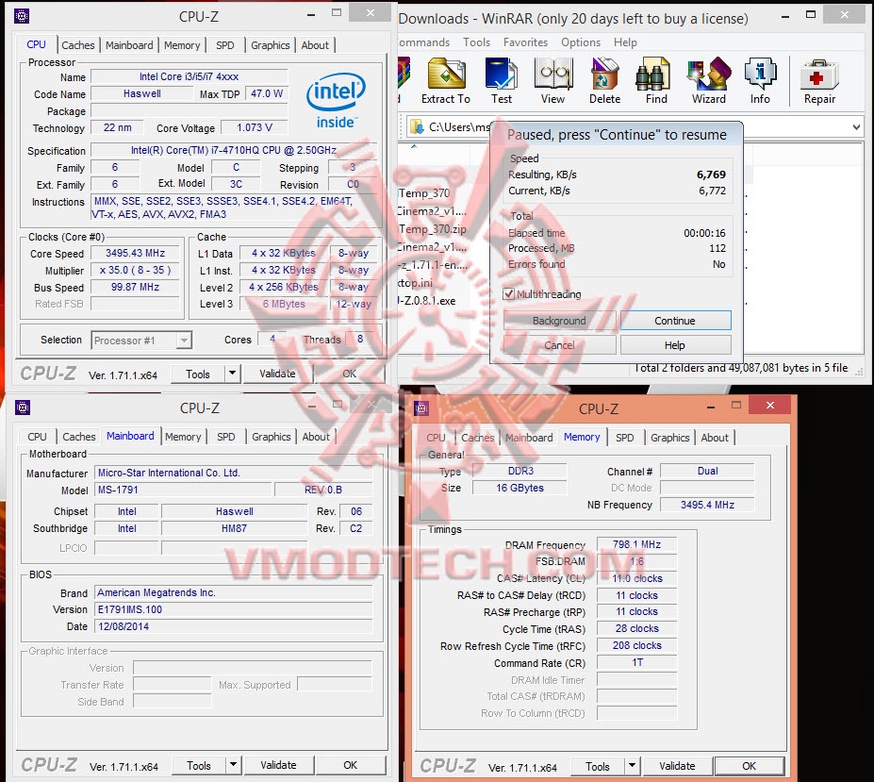
Task: Click the DRAM Frequency 798.1 MHz value
Action: pyautogui.click(x=636, y=544)
